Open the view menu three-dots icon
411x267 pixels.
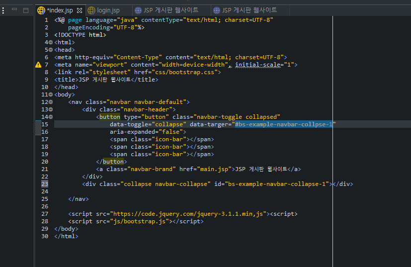pos(3,10)
